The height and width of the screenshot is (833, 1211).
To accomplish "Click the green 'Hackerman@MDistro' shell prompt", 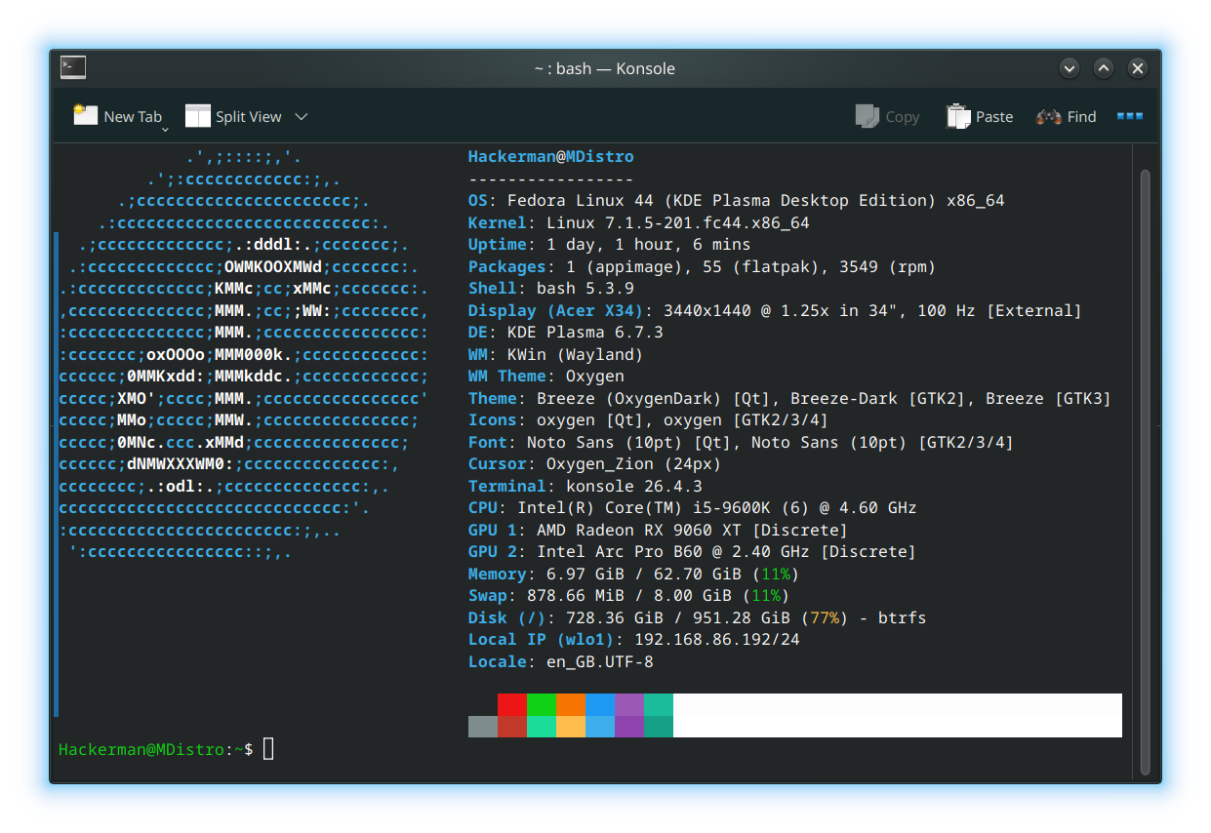I will point(141,749).
